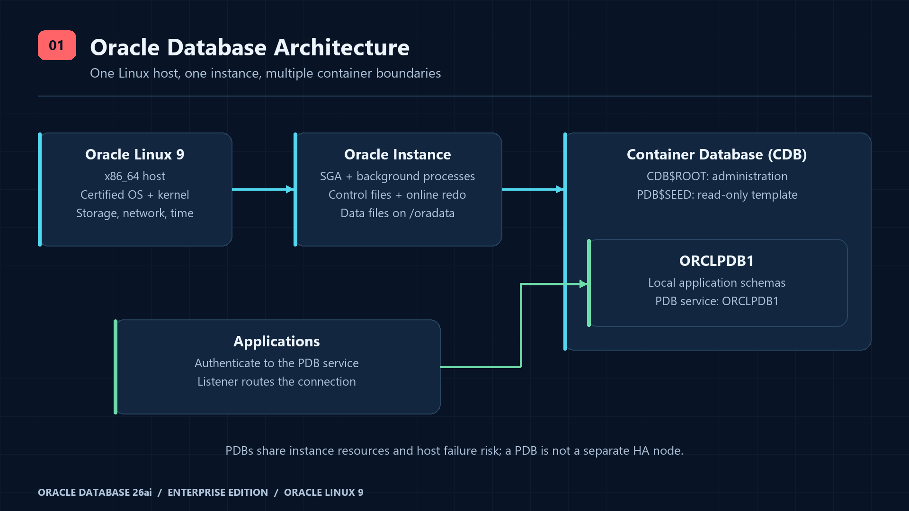
Task: Select Data files on /oradata text
Action: tap(398, 213)
